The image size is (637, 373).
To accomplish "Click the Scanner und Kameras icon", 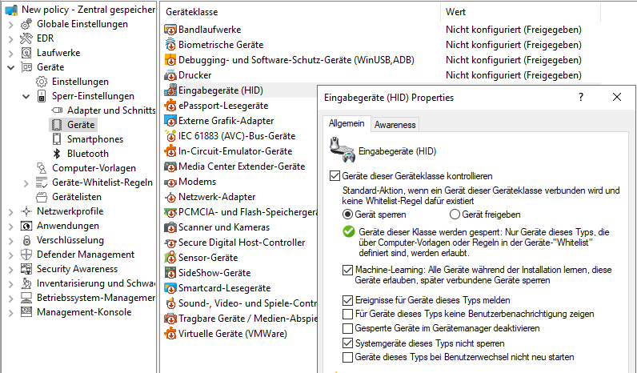I will [170, 227].
